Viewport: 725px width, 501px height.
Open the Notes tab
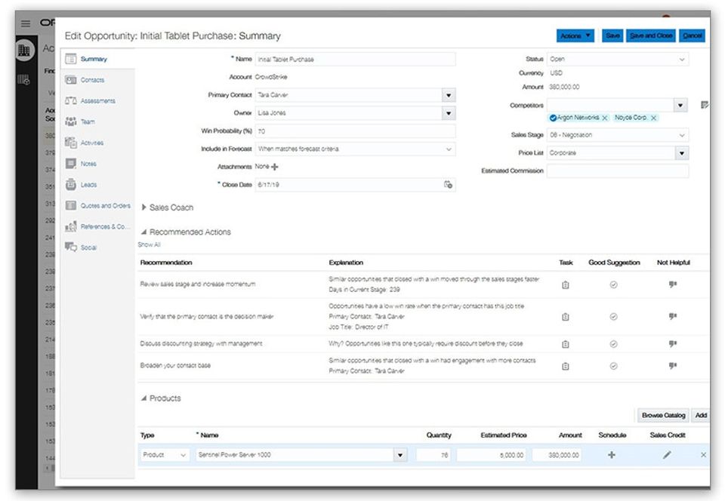coord(88,164)
